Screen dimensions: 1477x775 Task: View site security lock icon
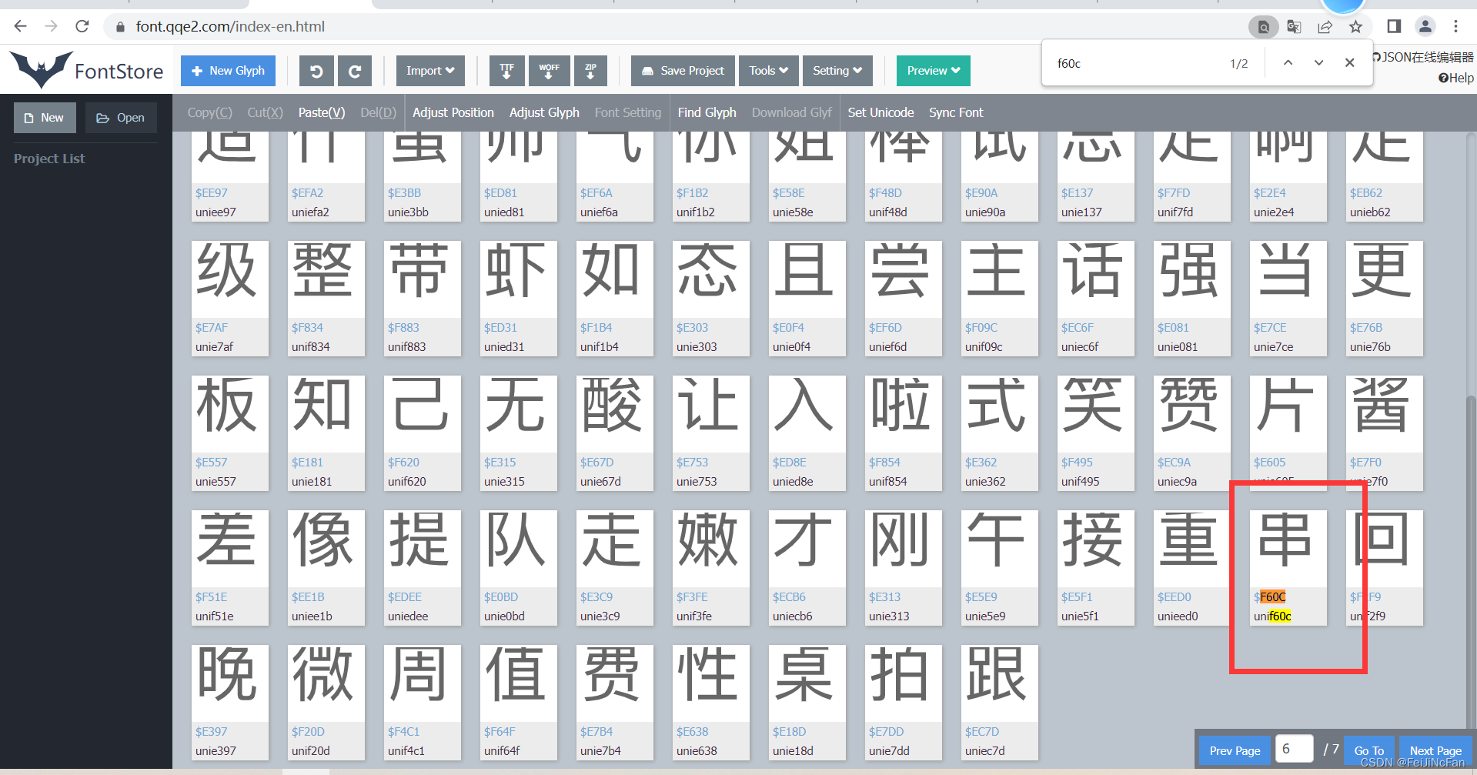[x=119, y=27]
